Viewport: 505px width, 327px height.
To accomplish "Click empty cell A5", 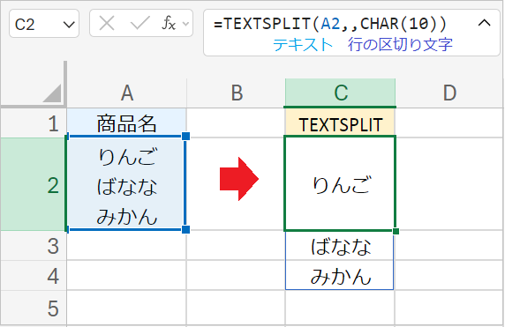I will pos(126,308).
